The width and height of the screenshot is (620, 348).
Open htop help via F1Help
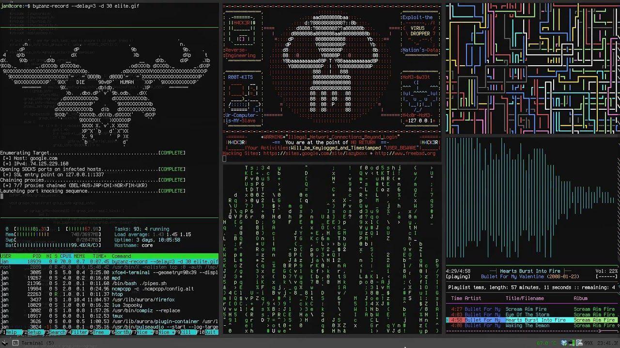(x=9, y=333)
